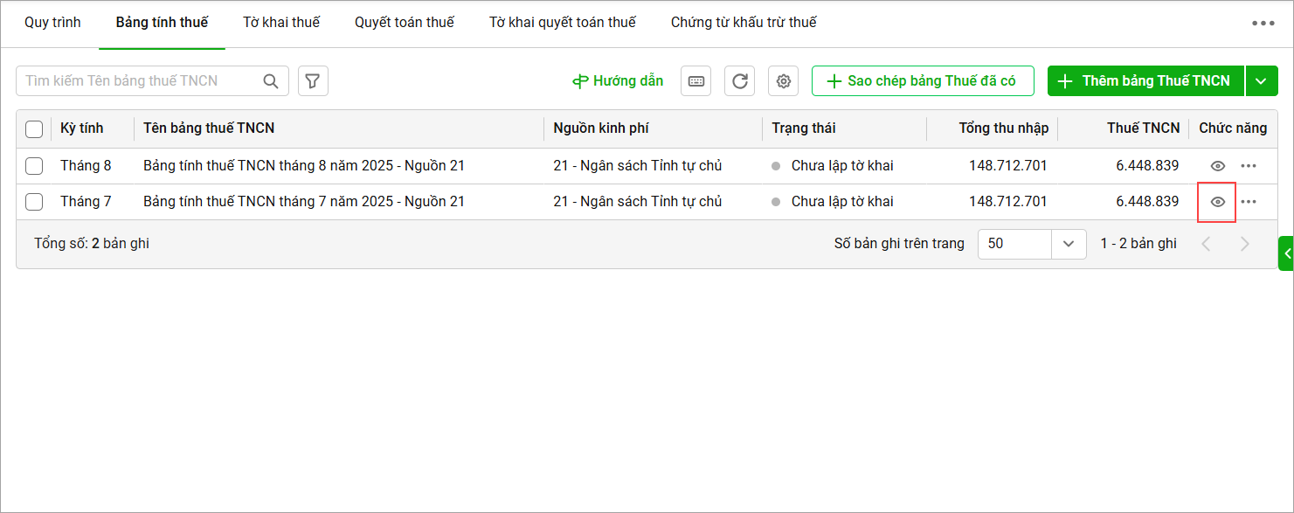Click Sao chép bảng Thuế đã có button
The height and width of the screenshot is (513, 1294).
923,81
